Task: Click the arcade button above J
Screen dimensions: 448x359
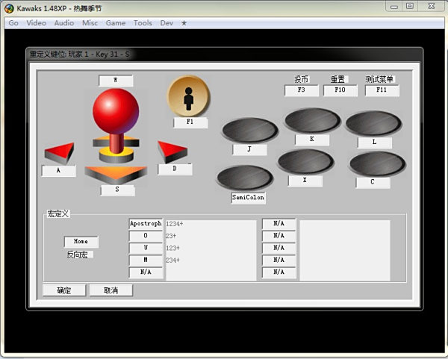Action: (x=249, y=130)
